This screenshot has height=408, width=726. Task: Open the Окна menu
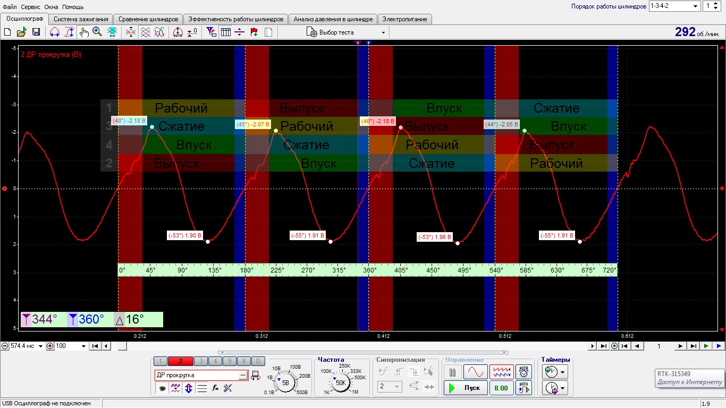point(51,7)
